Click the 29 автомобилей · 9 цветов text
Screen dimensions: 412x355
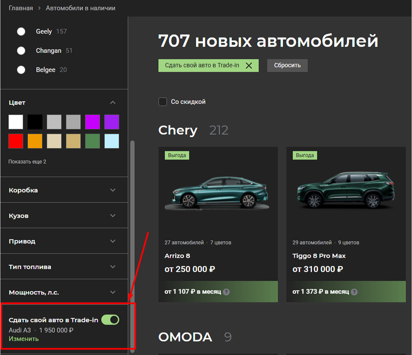click(x=326, y=243)
